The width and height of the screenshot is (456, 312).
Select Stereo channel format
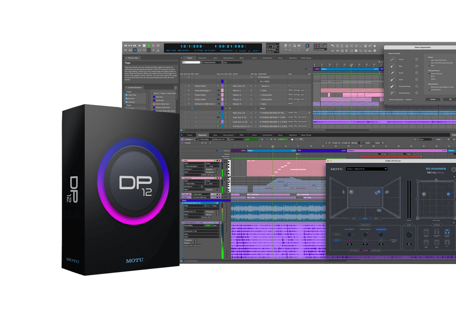coord(432,79)
